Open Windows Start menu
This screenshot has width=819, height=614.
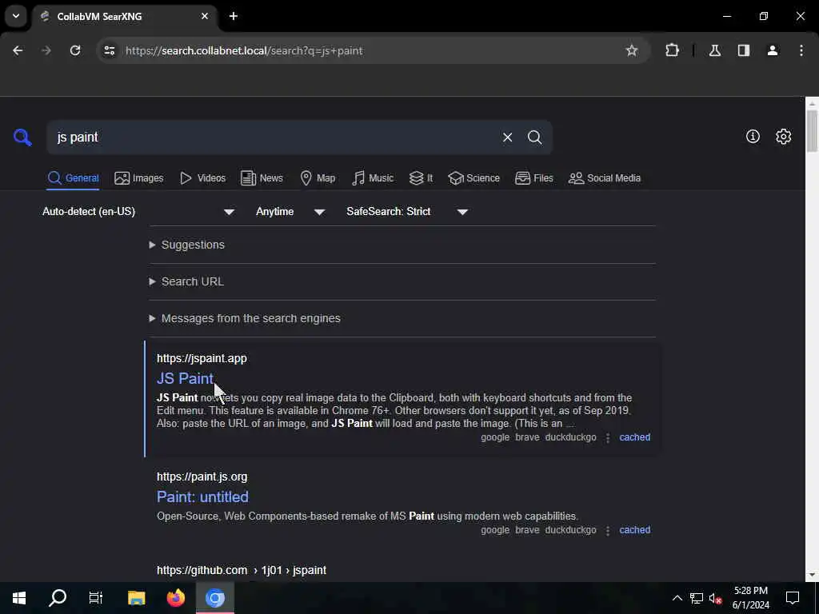pyautogui.click(x=19, y=598)
